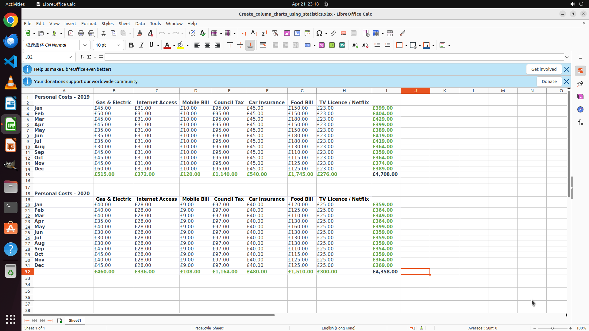Select the Sheet1 tab
589x331 pixels.
click(x=75, y=320)
